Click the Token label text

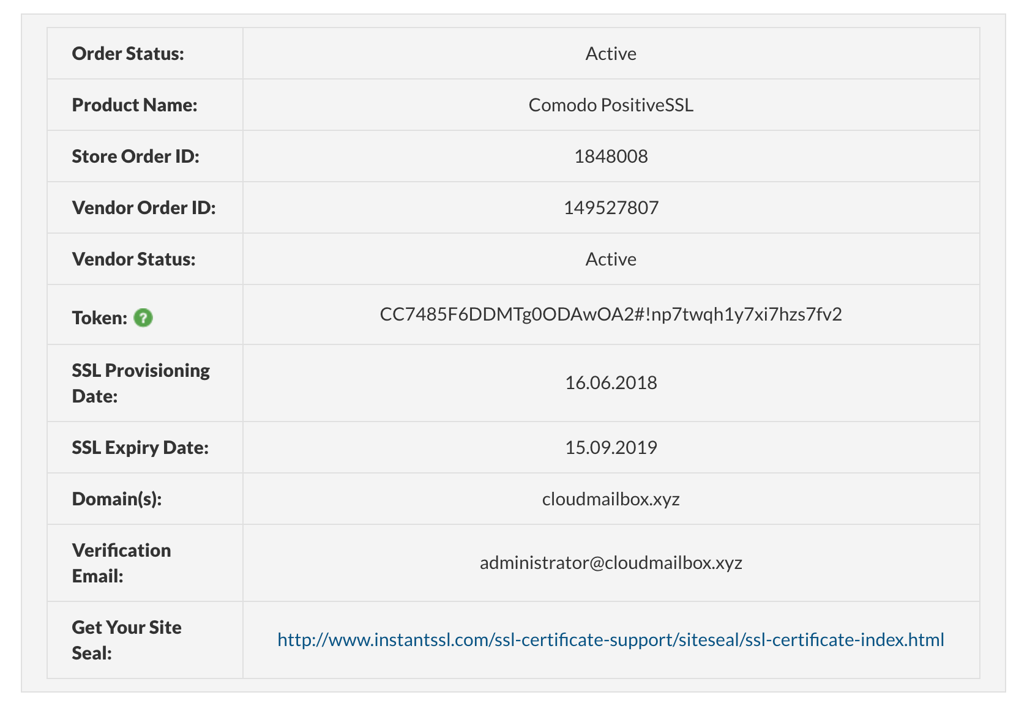click(x=99, y=318)
